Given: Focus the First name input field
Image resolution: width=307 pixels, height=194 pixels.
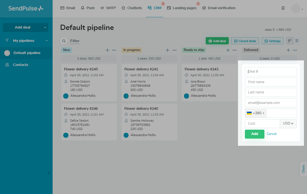Looking at the screenshot, I should pyautogui.click(x=271, y=82).
